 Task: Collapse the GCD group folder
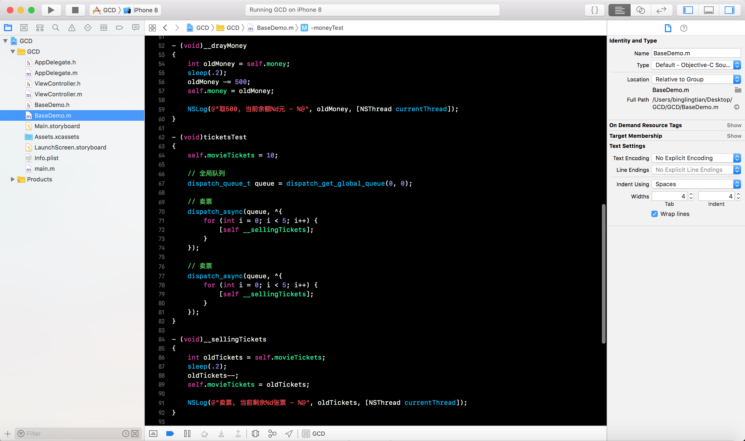(x=13, y=52)
